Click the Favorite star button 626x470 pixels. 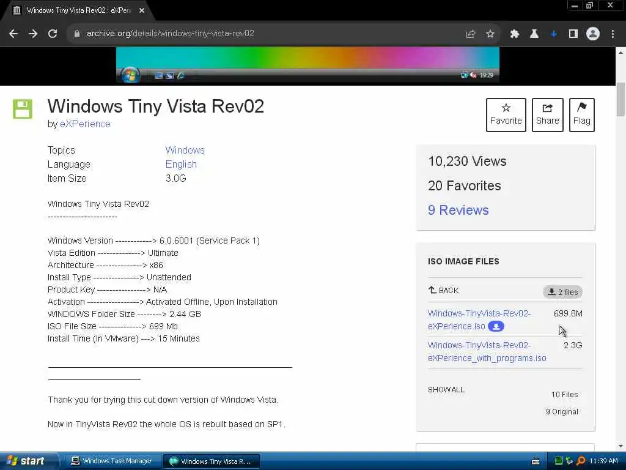(506, 114)
